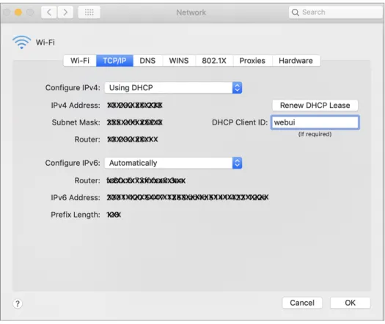Go forward with the right chevron button
385x324 pixels.
pyautogui.click(x=65, y=12)
